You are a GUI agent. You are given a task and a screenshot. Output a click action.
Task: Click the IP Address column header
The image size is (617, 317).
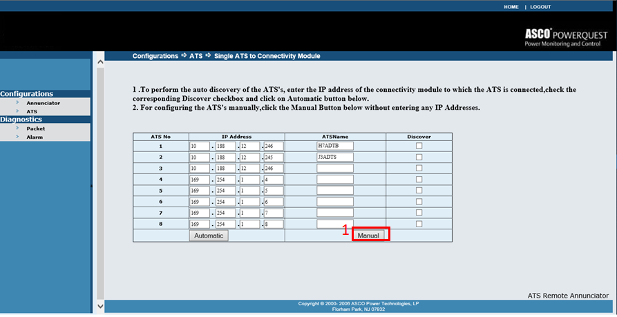237,137
